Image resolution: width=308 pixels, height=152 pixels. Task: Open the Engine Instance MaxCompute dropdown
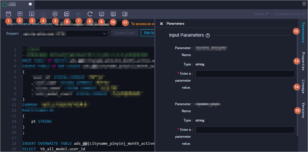(x=91, y=24)
